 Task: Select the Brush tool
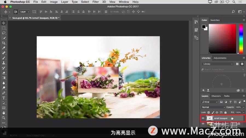[x=4, y=58]
